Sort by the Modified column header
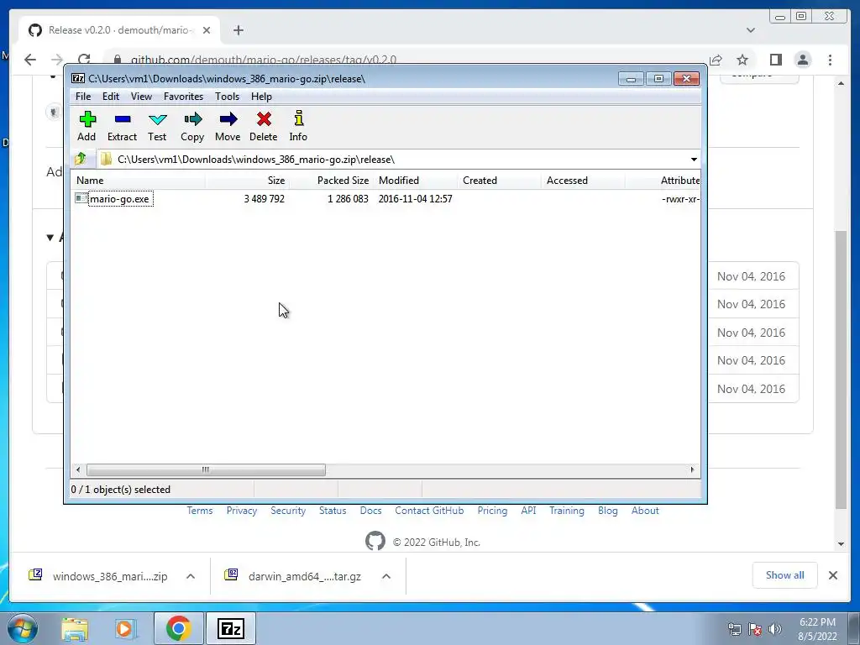860x645 pixels. click(415, 181)
